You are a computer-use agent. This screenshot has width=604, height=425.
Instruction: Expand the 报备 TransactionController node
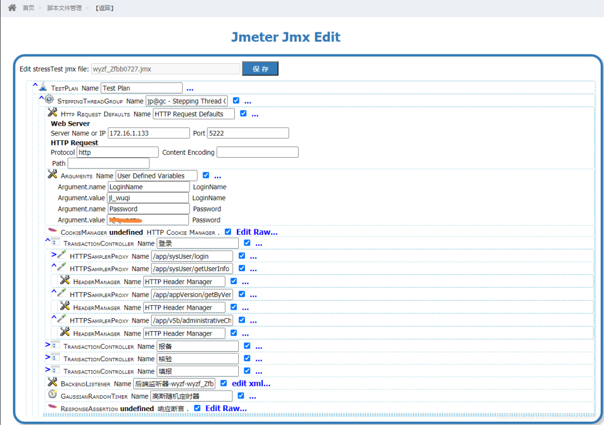48,344
